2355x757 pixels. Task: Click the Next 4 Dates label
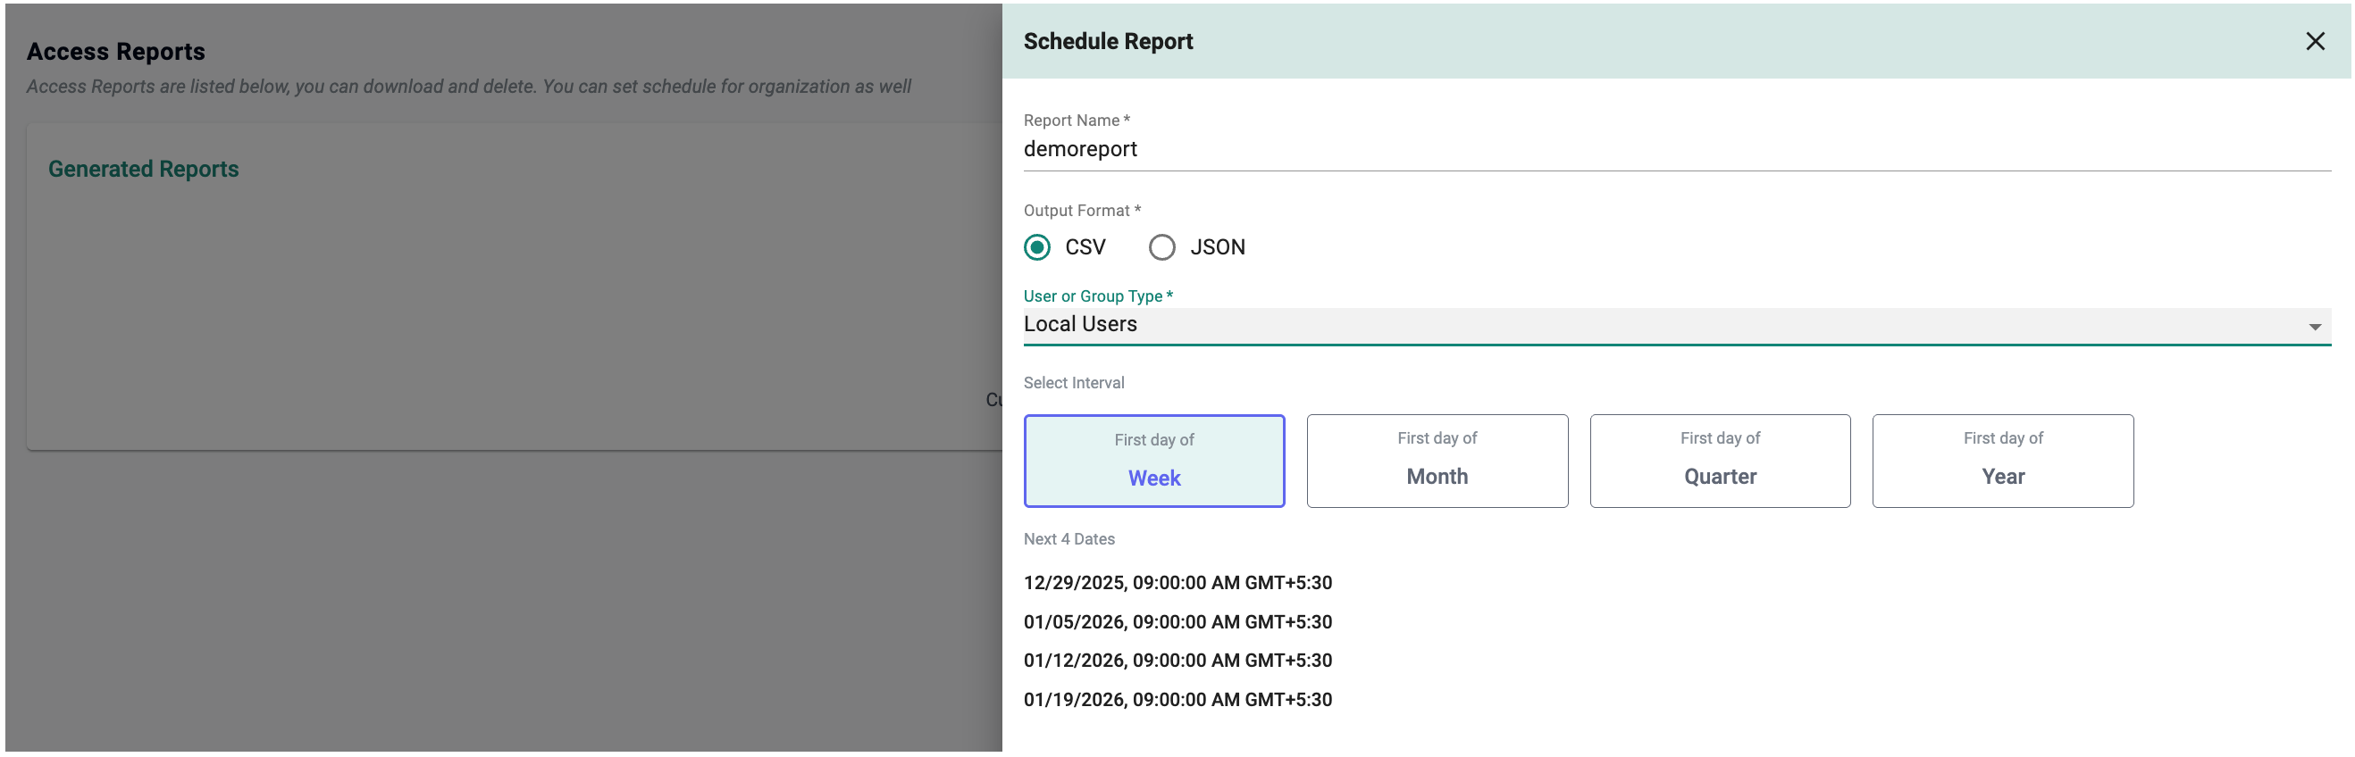(x=1069, y=539)
